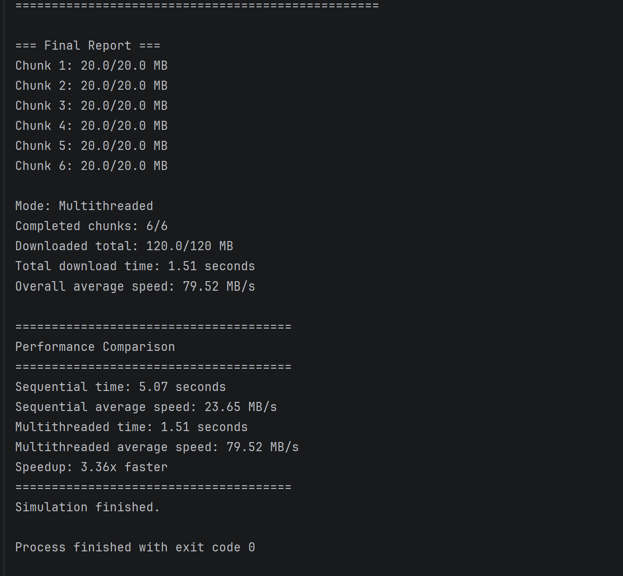Click the "Simulation finished." message
This screenshot has width=623, height=576.
click(x=88, y=507)
